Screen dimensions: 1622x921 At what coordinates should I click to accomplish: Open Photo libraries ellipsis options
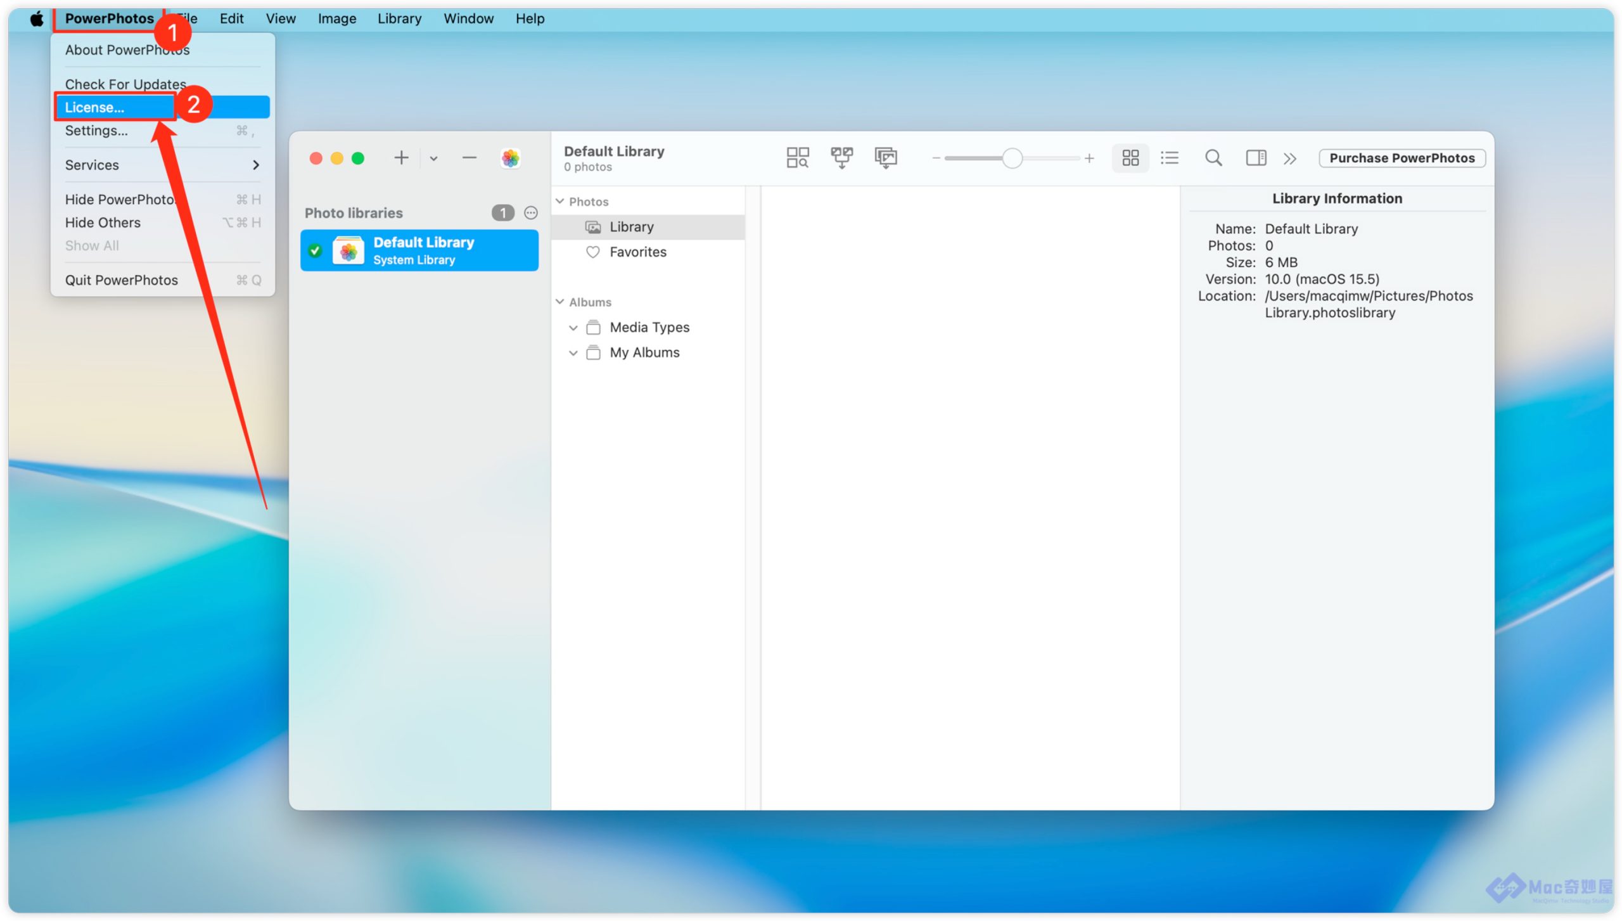531,213
